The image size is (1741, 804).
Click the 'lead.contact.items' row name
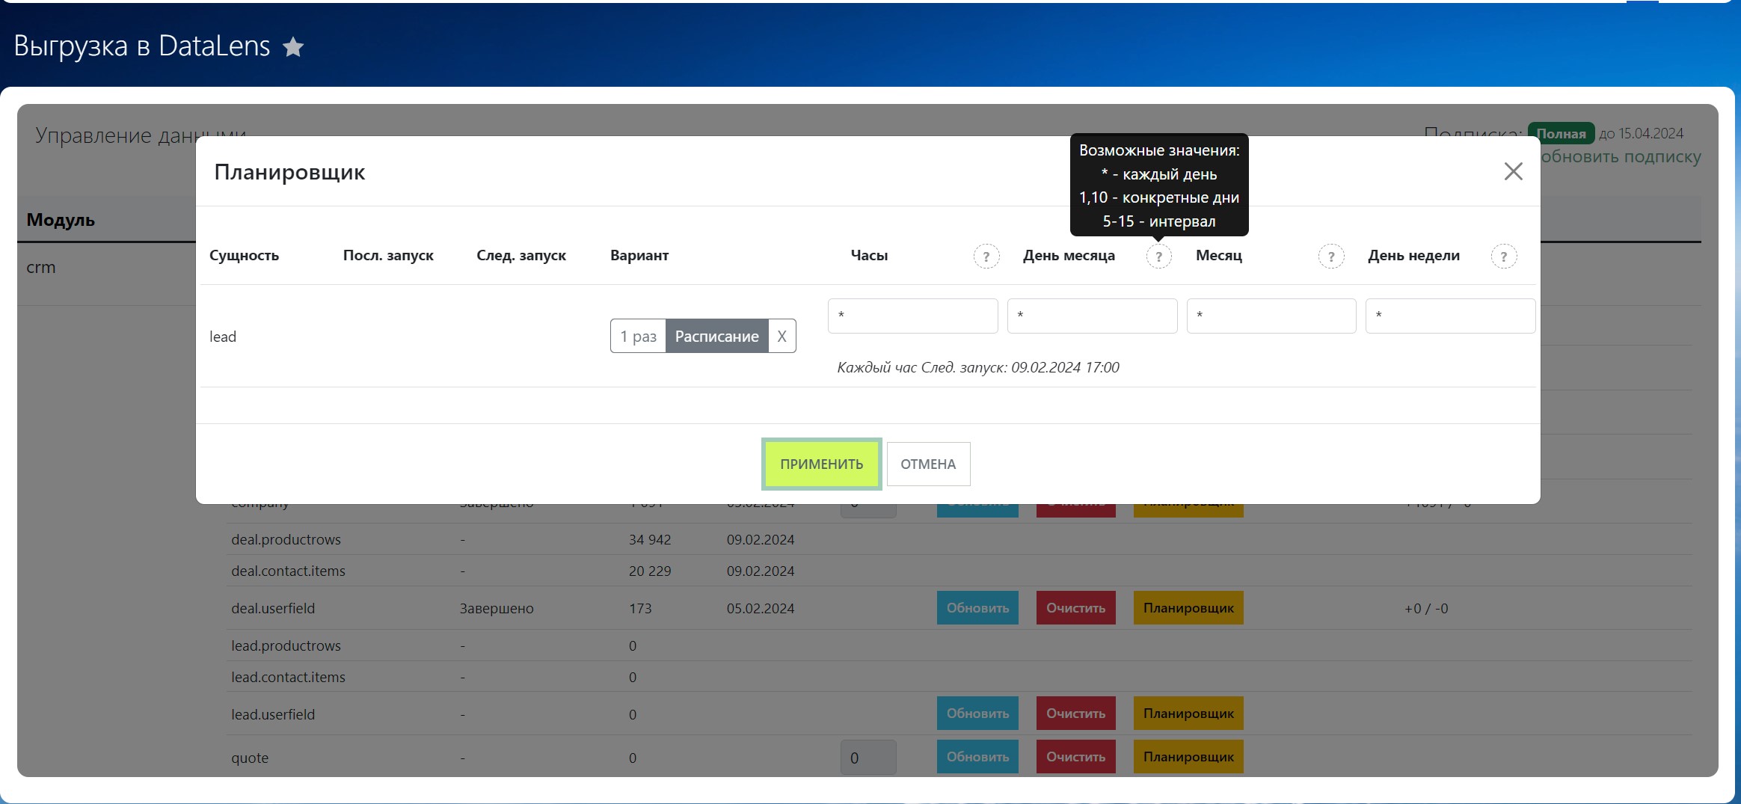[x=288, y=677]
